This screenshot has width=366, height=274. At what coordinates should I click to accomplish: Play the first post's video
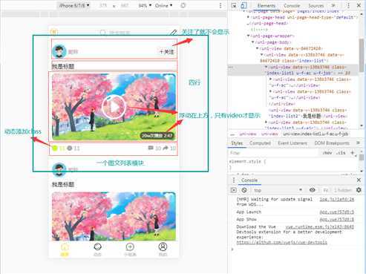pos(114,107)
